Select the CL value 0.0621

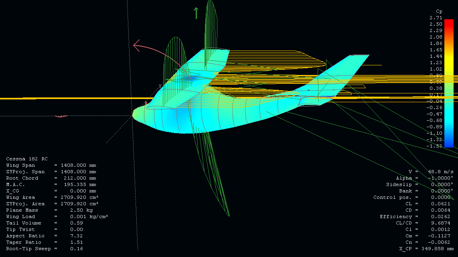[441, 204]
